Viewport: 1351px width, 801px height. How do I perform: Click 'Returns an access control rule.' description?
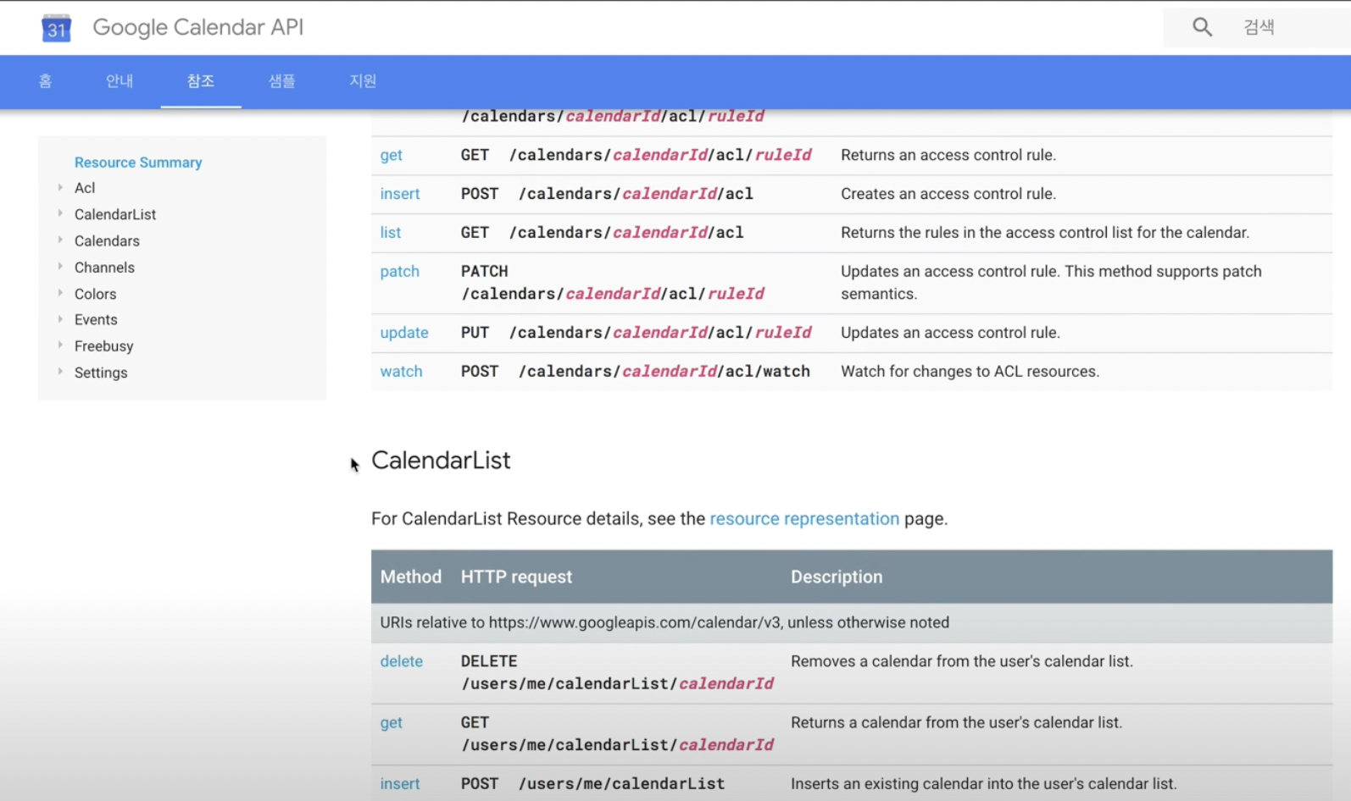(948, 155)
